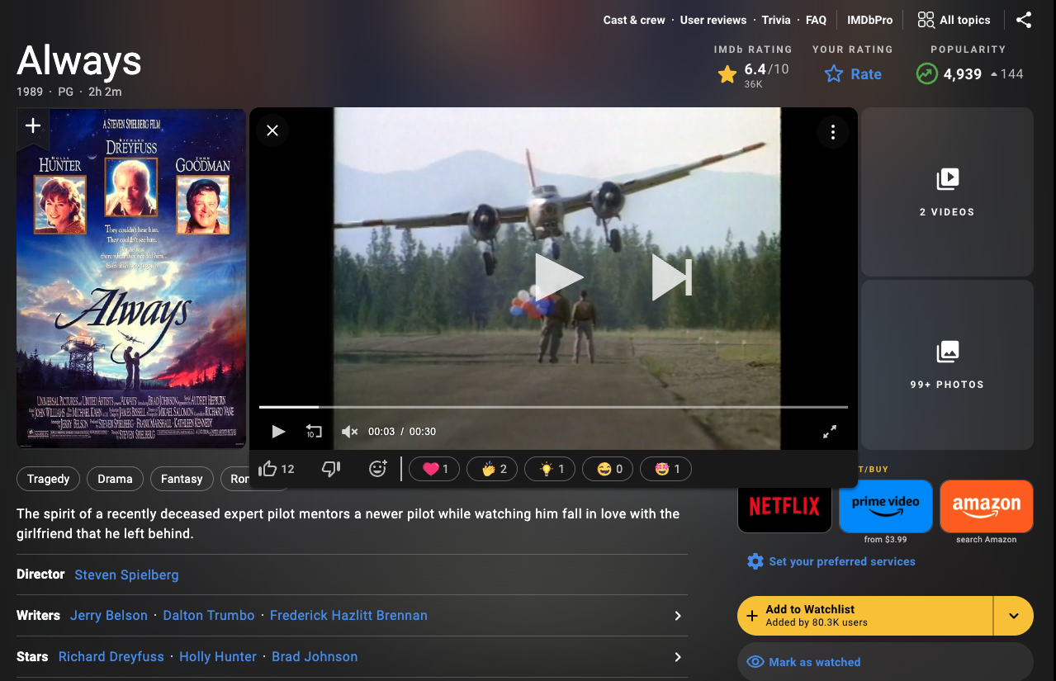Visit the IMDbPro link
1056x681 pixels.
[x=870, y=20]
